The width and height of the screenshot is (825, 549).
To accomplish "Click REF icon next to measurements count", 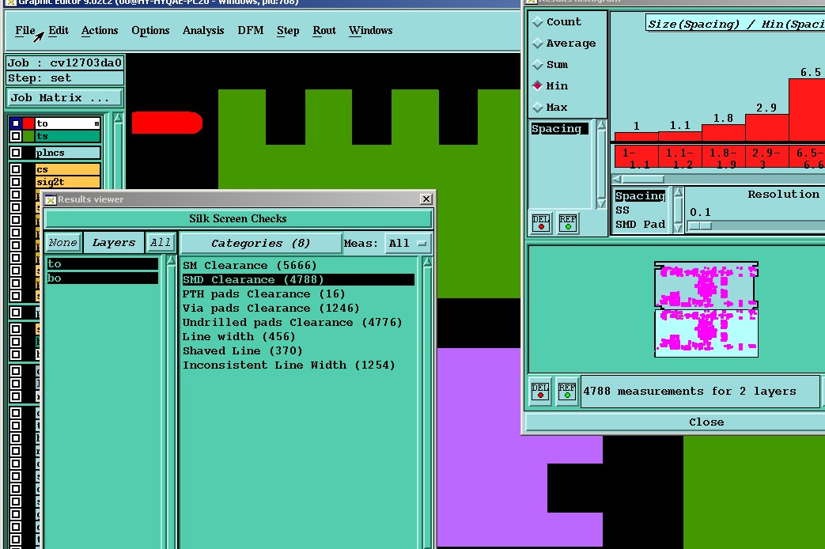I will 566,391.
